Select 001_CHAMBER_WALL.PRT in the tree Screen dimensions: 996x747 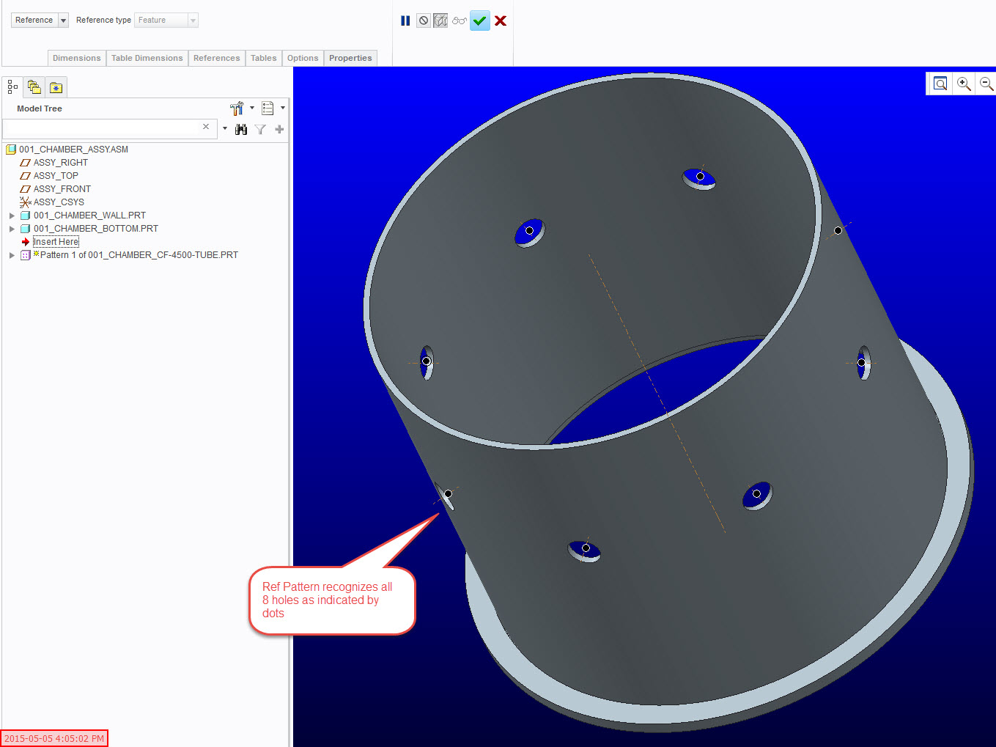point(89,216)
